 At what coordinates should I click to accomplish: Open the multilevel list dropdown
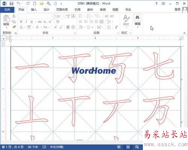tap(100, 16)
